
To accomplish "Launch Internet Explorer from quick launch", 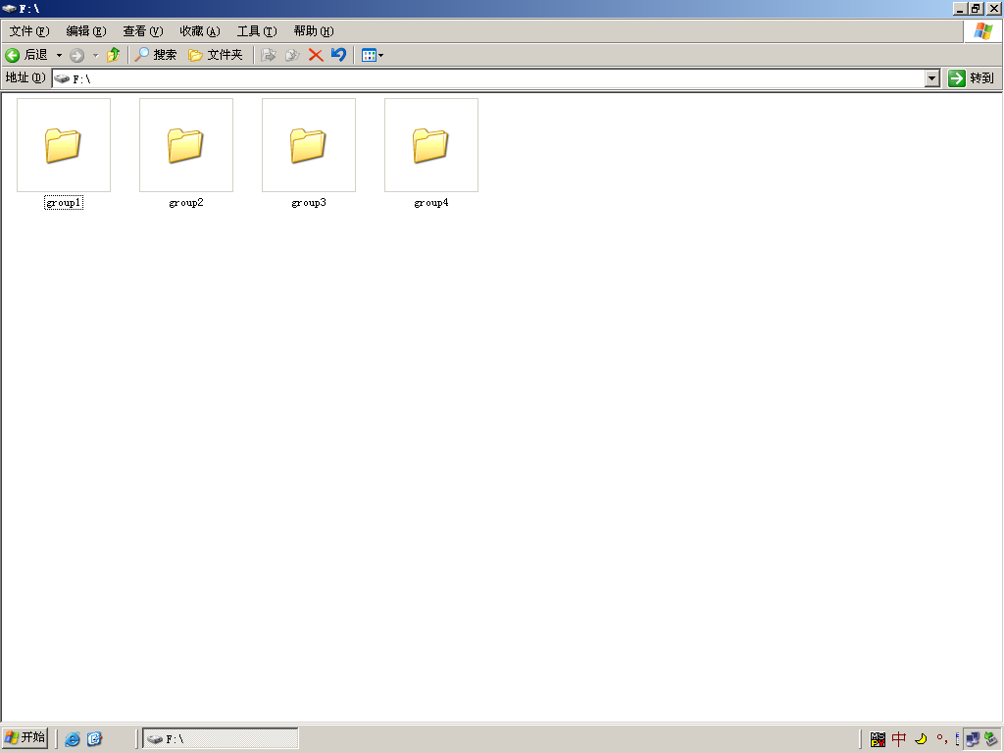I will [73, 739].
